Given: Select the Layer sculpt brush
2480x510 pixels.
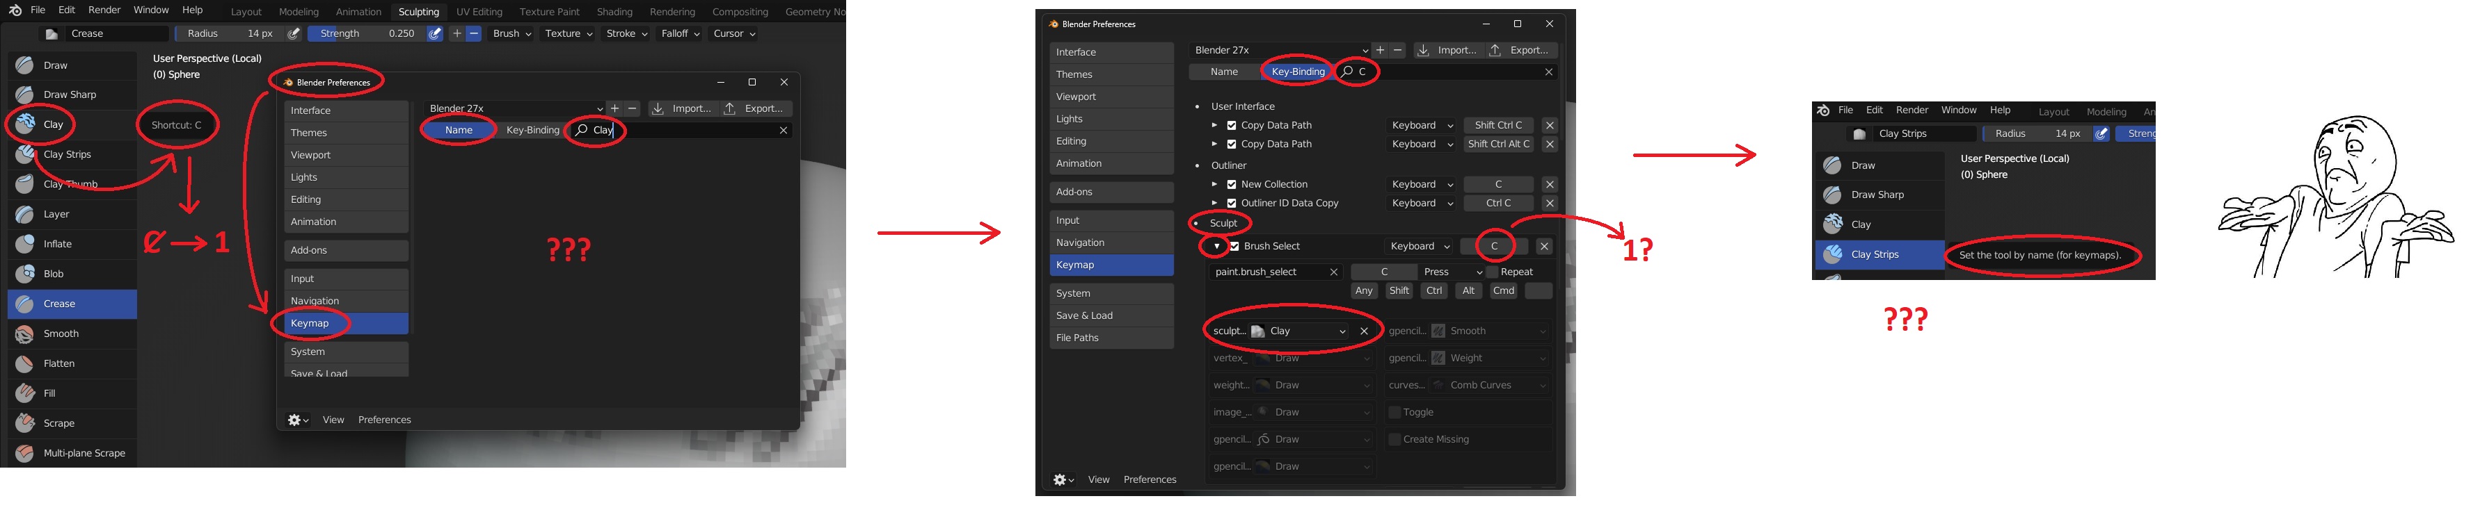Looking at the screenshot, I should (x=72, y=214).
